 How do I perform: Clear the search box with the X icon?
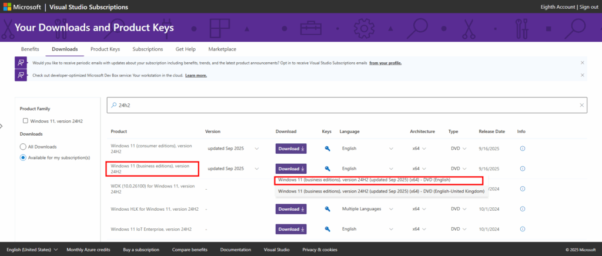581,105
